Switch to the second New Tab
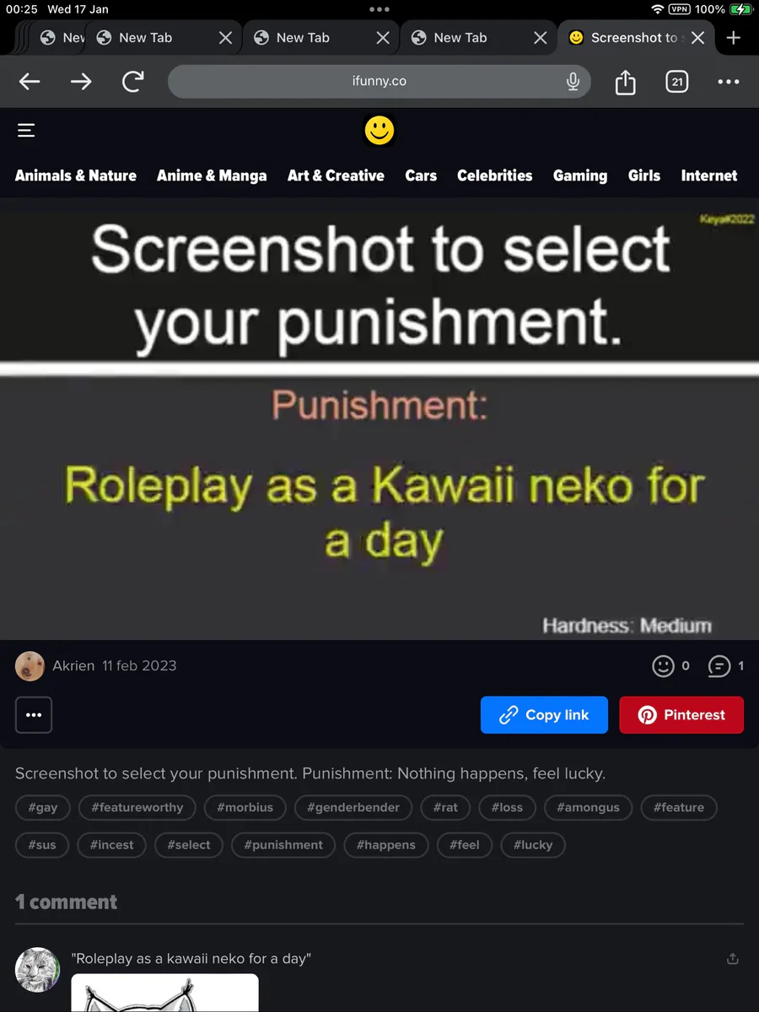The width and height of the screenshot is (759, 1012). click(x=303, y=38)
